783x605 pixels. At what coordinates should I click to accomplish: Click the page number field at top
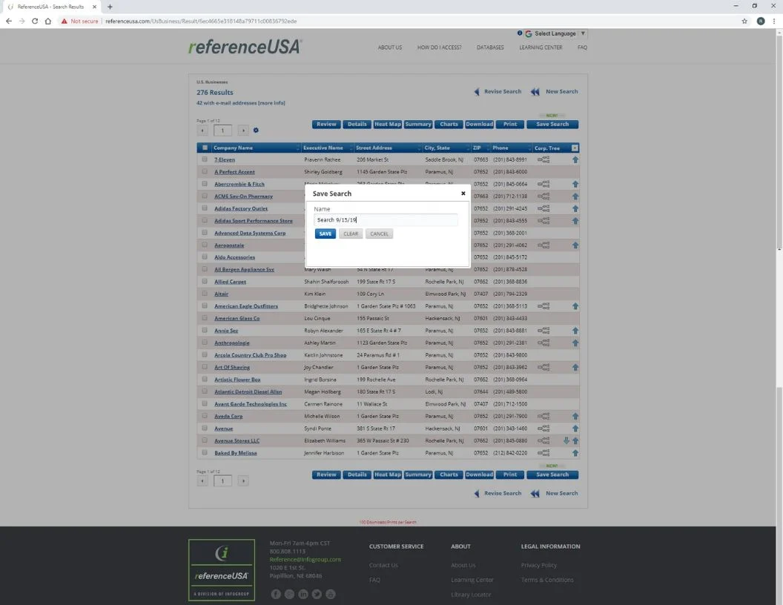tap(222, 130)
